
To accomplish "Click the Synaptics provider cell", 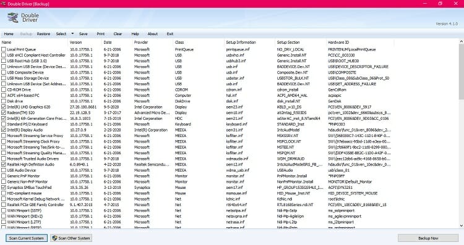I will tap(142, 188).
